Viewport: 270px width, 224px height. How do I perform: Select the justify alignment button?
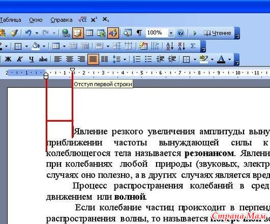93,59
